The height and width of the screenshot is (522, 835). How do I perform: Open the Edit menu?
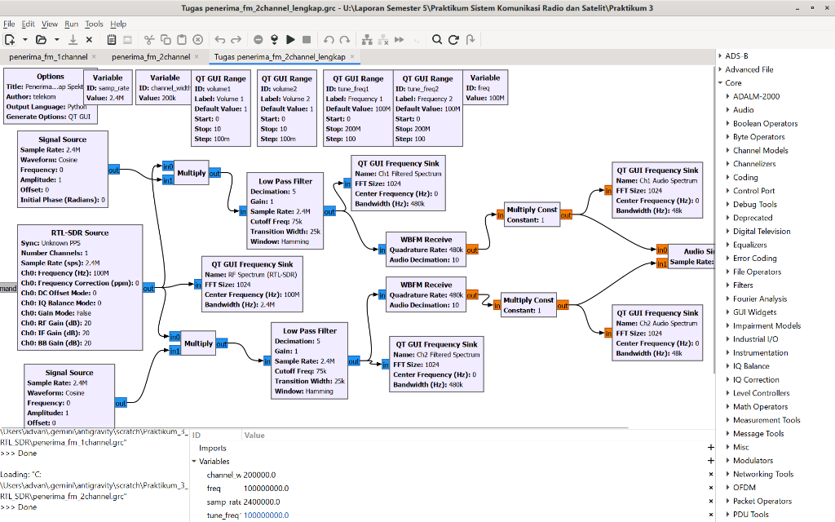click(x=29, y=24)
